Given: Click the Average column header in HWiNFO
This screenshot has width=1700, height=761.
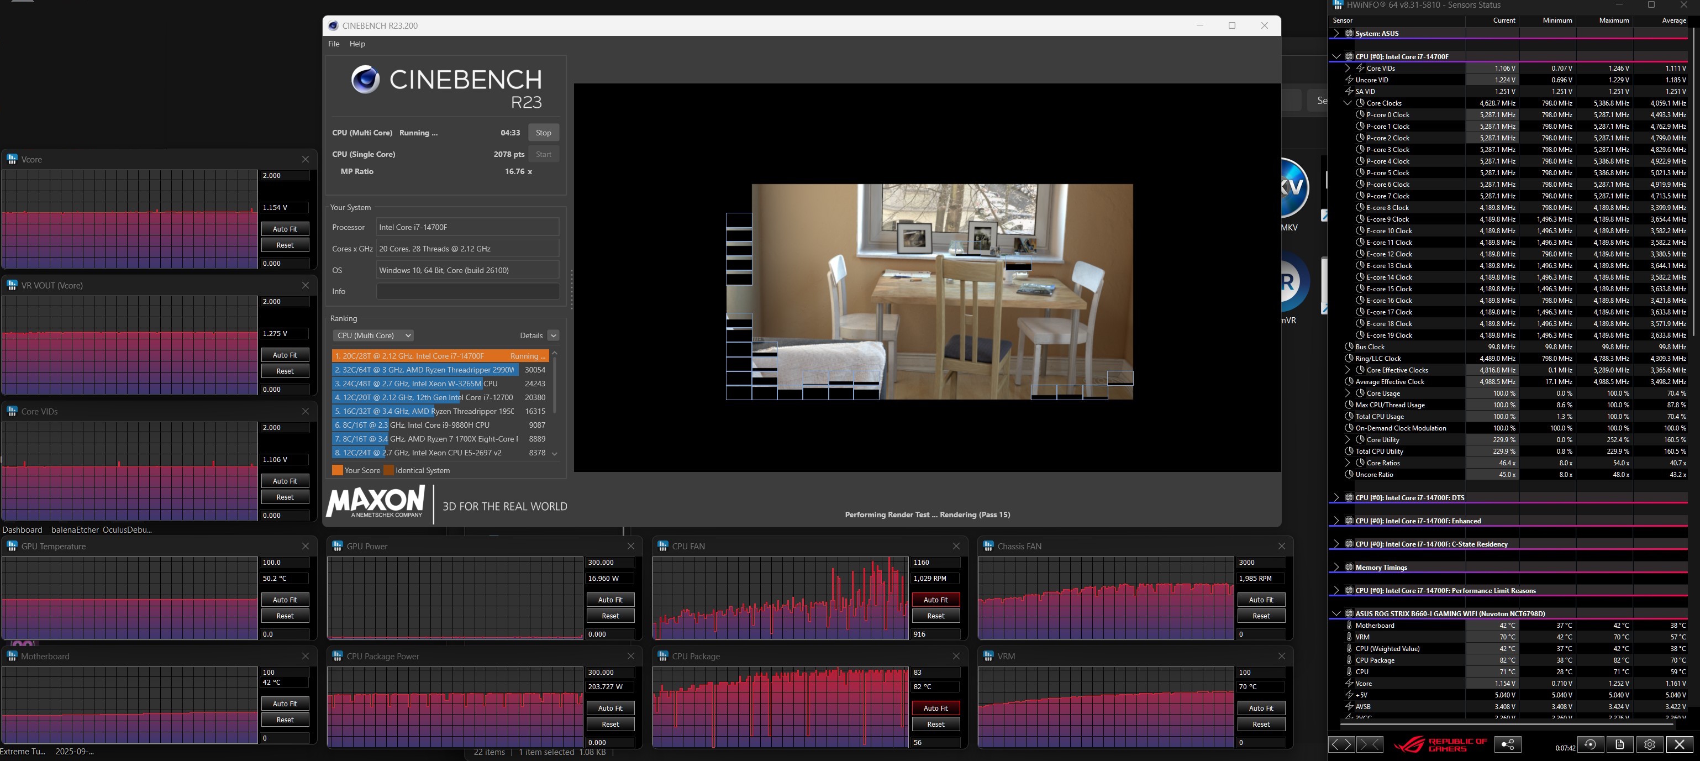Looking at the screenshot, I should [x=1661, y=20].
